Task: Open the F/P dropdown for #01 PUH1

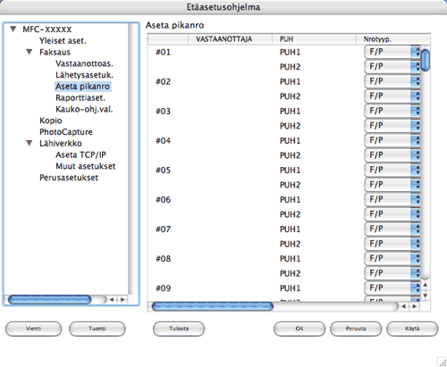Action: click(392, 52)
